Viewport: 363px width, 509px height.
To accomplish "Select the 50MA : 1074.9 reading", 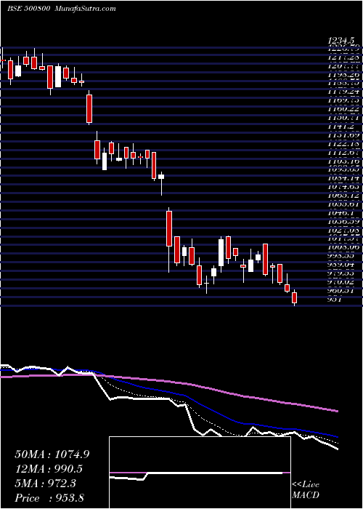I will (x=52, y=454).
